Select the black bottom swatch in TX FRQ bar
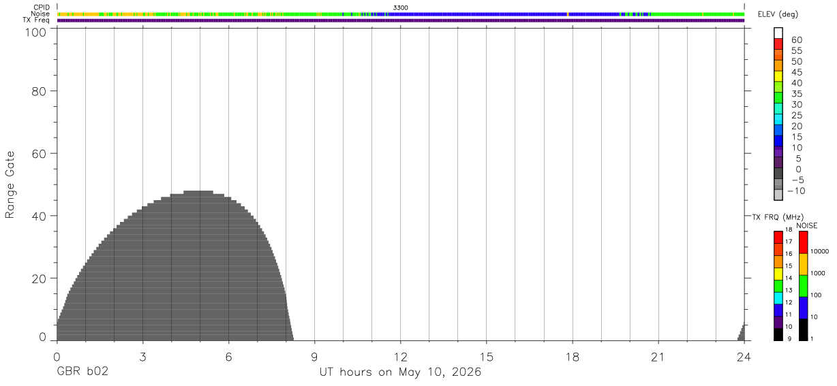The image size is (837, 386). (778, 334)
